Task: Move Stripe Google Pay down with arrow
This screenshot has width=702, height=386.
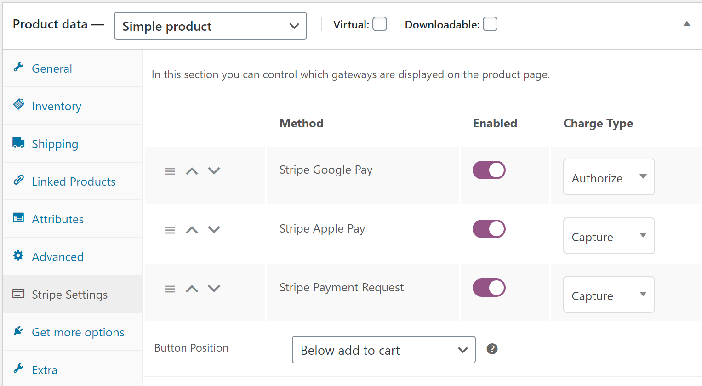Action: click(214, 171)
